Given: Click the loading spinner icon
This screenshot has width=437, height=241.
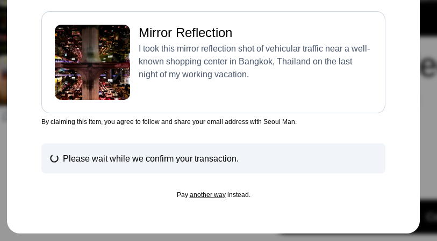Looking at the screenshot, I should 54,158.
